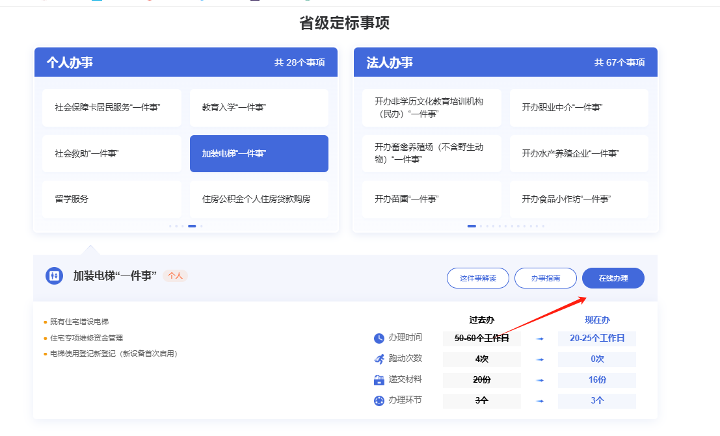Screen dimensions: 720x436
Task: Click the 既有住宅增设电梯 list item
Action: pos(79,322)
